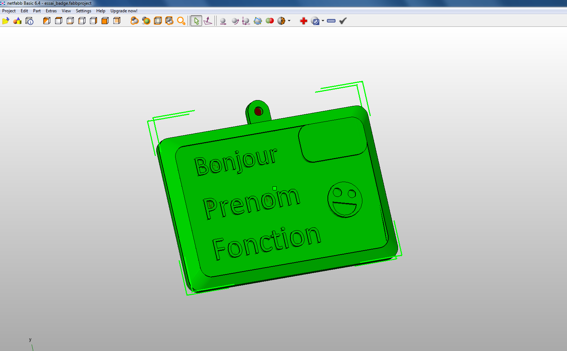Open the red cross Repair tool

(x=303, y=21)
